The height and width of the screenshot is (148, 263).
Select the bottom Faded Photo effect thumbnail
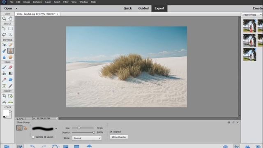click(x=250, y=55)
